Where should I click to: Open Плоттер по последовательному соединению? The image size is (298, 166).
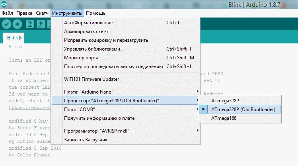(126, 66)
